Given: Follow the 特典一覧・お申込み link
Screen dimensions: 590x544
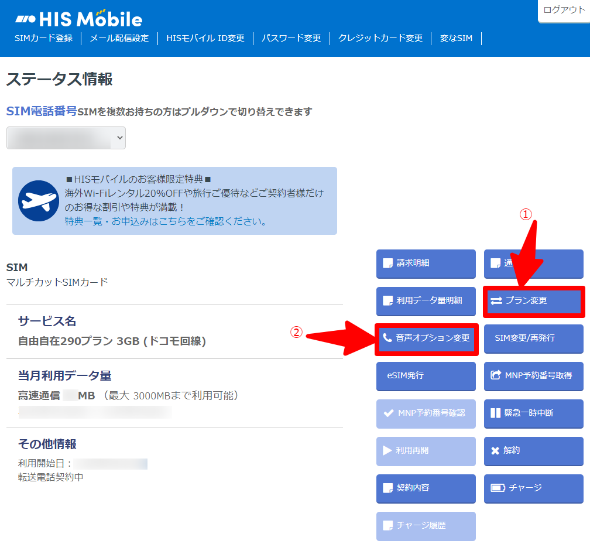Looking at the screenshot, I should 166,221.
